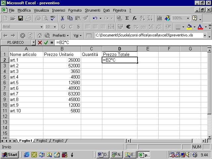The image size is (212, 159).
Task: Select cell B7 with value 48900
Action: click(62, 88)
